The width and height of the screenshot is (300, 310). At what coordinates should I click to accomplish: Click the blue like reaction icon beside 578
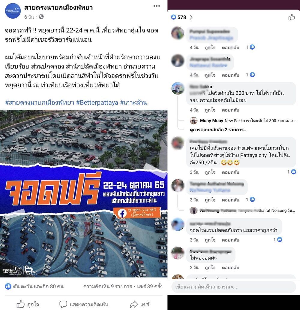173,17
